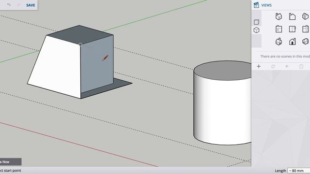Choose the middle-right flat standard view
Viewport: 310px width, 174px height.
306,29
